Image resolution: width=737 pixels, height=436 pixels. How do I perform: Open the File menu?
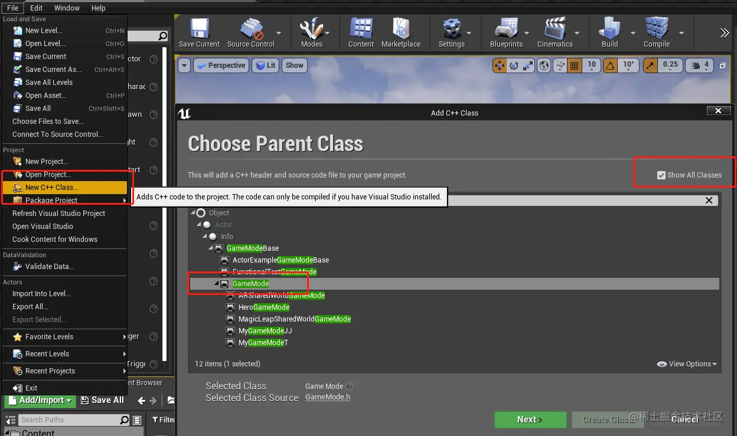(12, 8)
